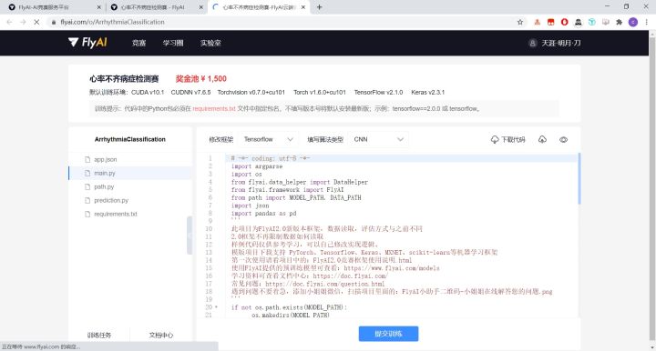Screen dimensions: 656x351
Task: Click the cloud upload icon in the code toolbar
Action: click(x=542, y=139)
